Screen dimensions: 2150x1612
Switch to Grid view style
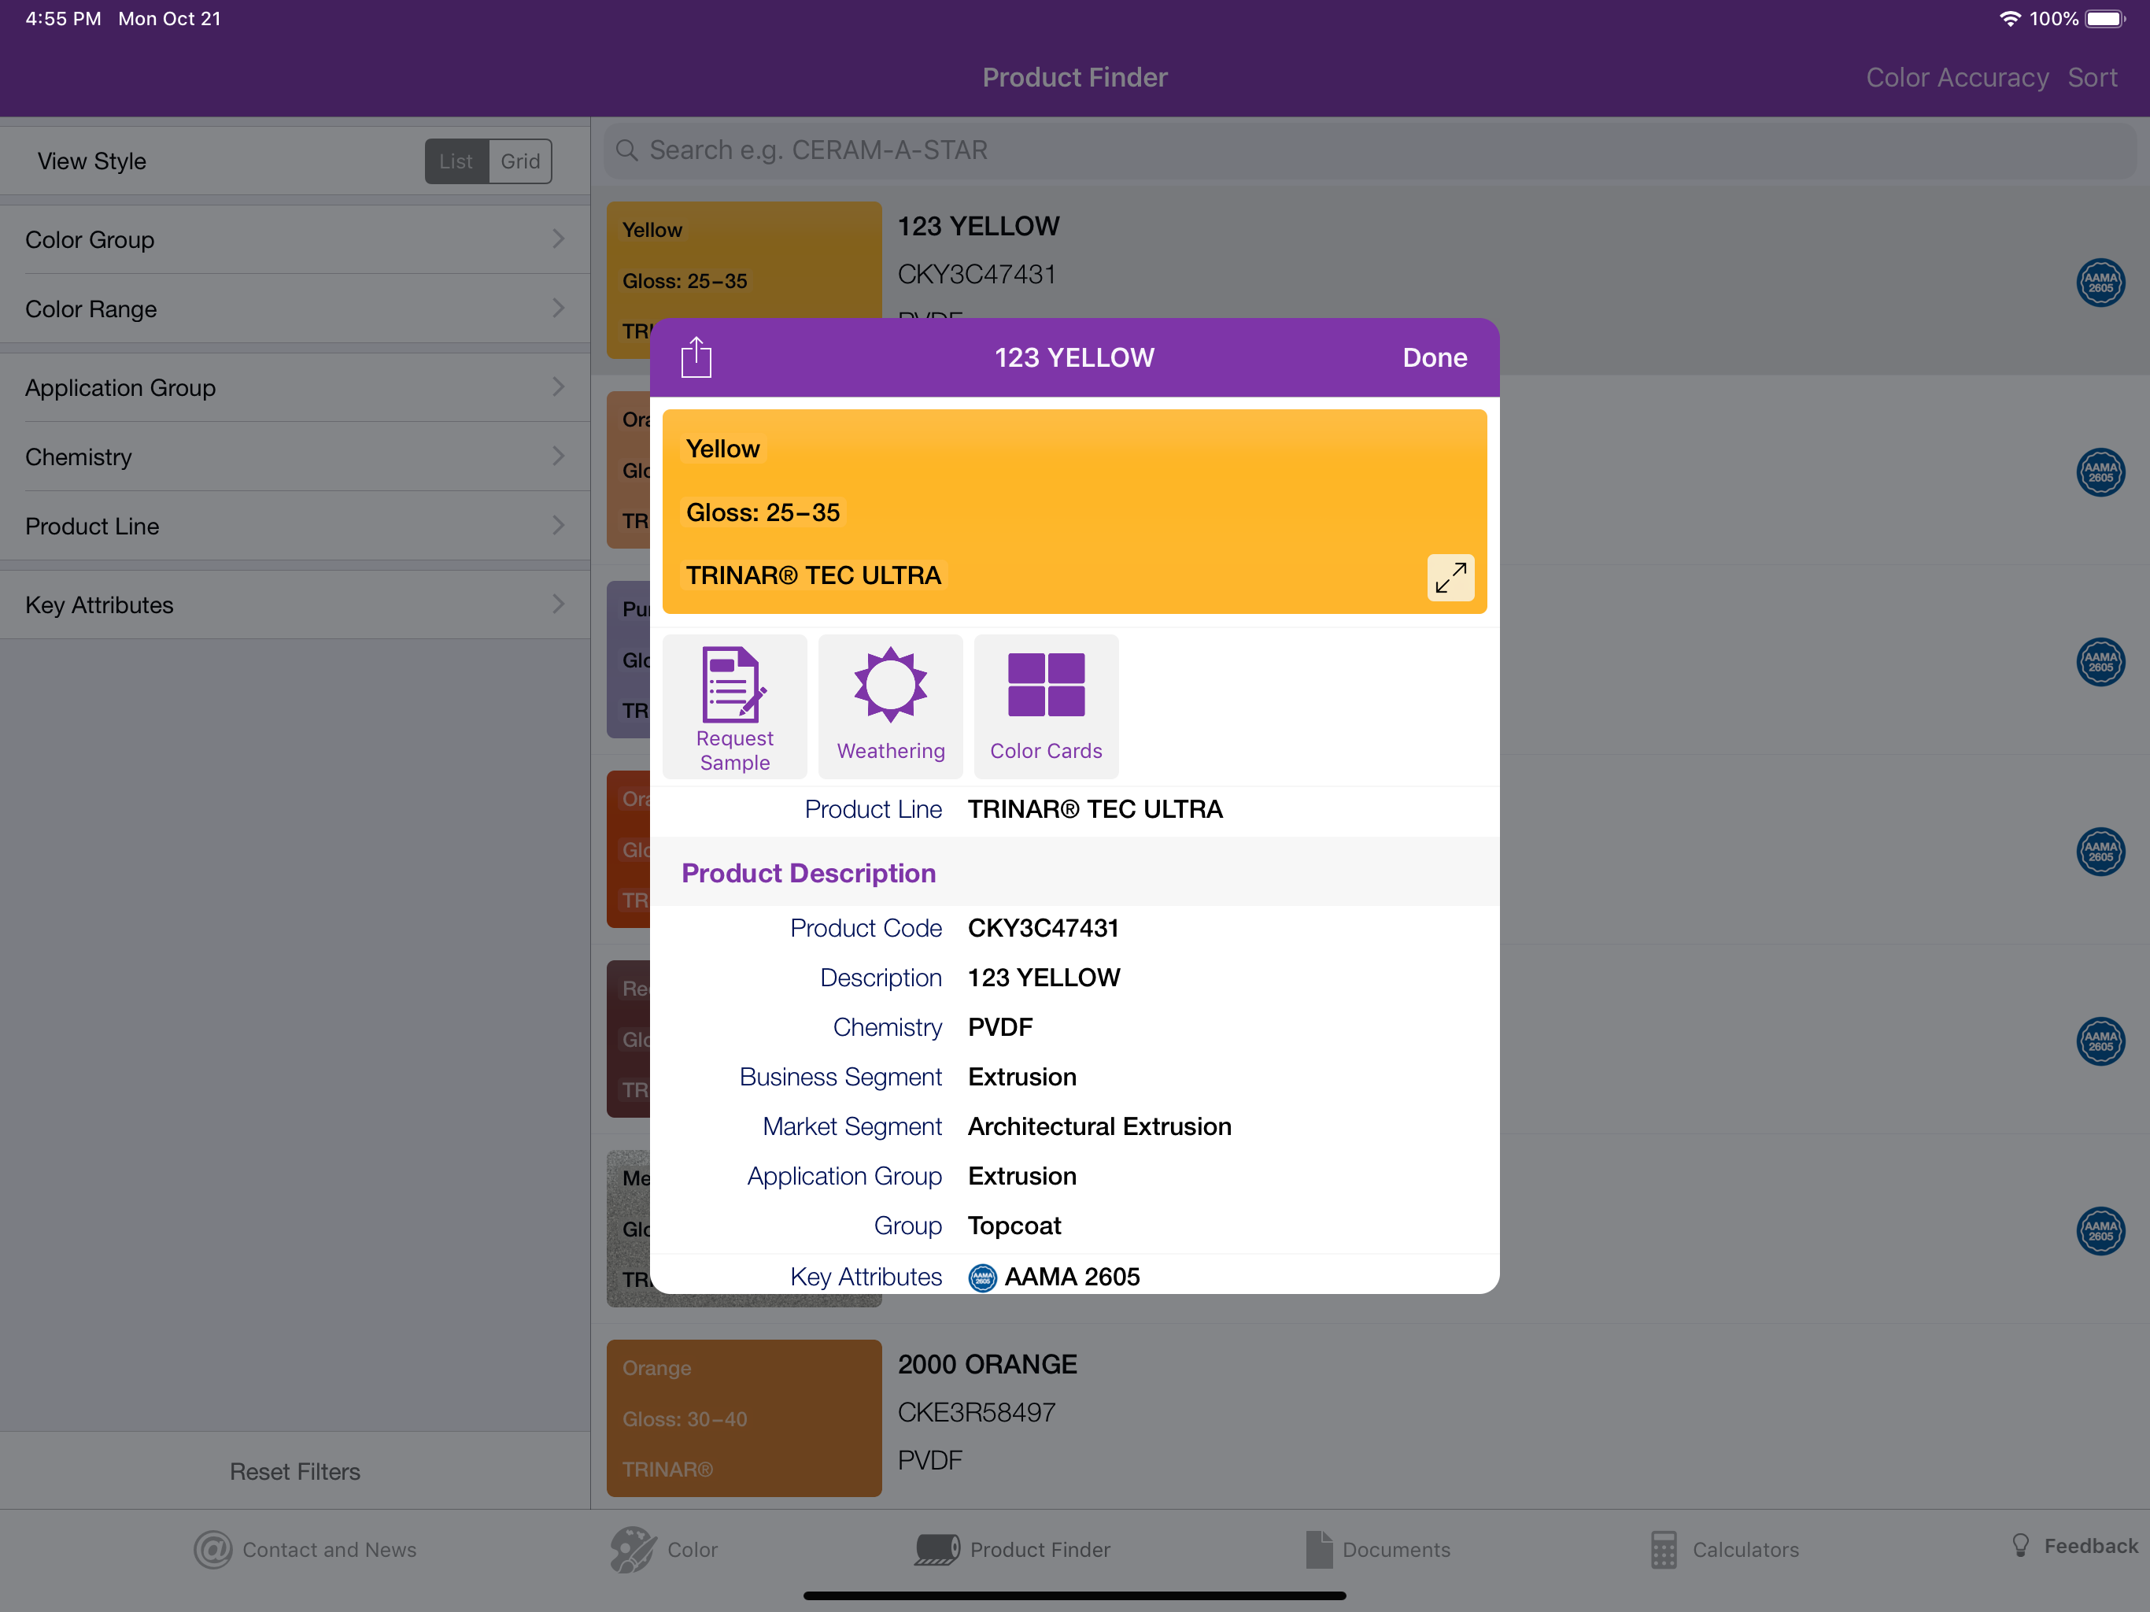(x=520, y=161)
